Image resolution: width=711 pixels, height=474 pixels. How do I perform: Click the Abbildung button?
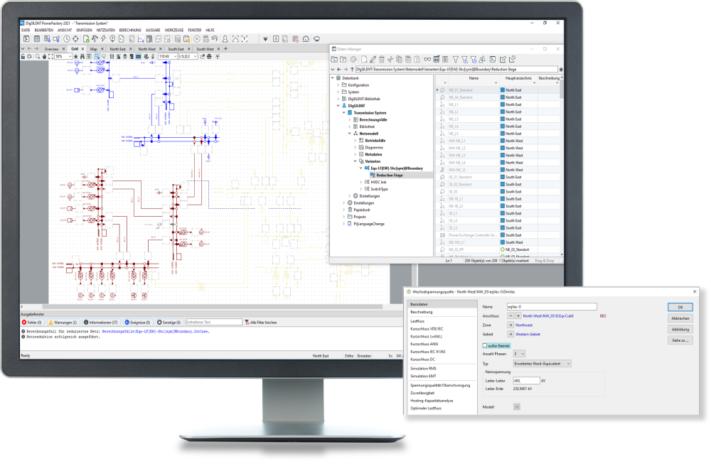[x=680, y=330]
